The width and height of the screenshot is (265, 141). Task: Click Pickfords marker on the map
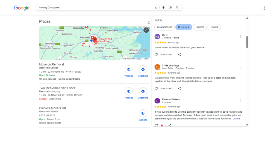point(92,37)
